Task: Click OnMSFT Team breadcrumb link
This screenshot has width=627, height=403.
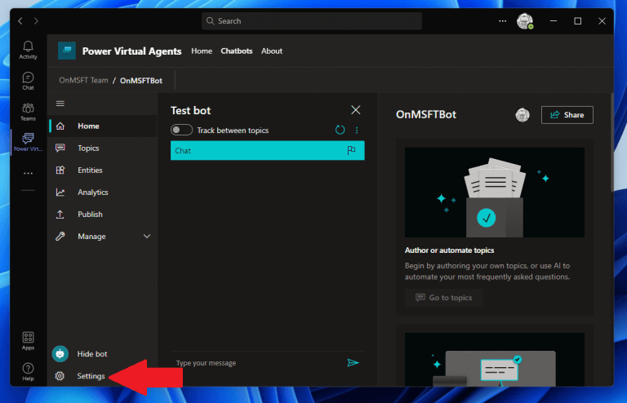Action: pos(83,80)
